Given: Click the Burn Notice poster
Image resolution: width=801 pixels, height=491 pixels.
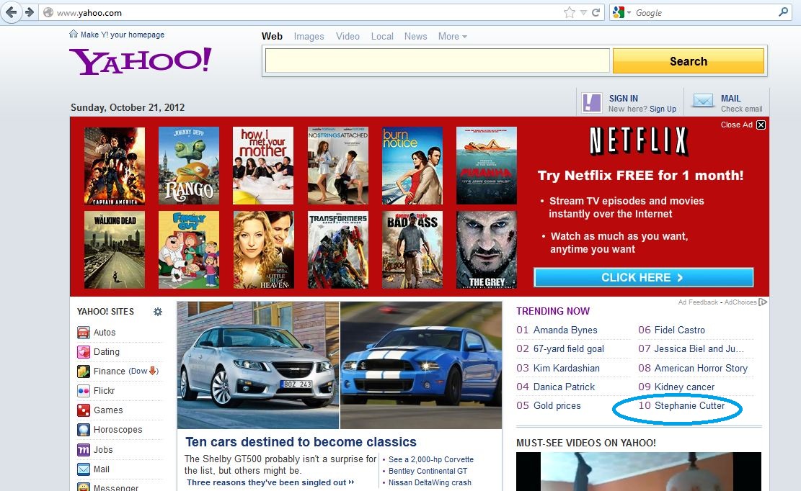Looking at the screenshot, I should 412,166.
